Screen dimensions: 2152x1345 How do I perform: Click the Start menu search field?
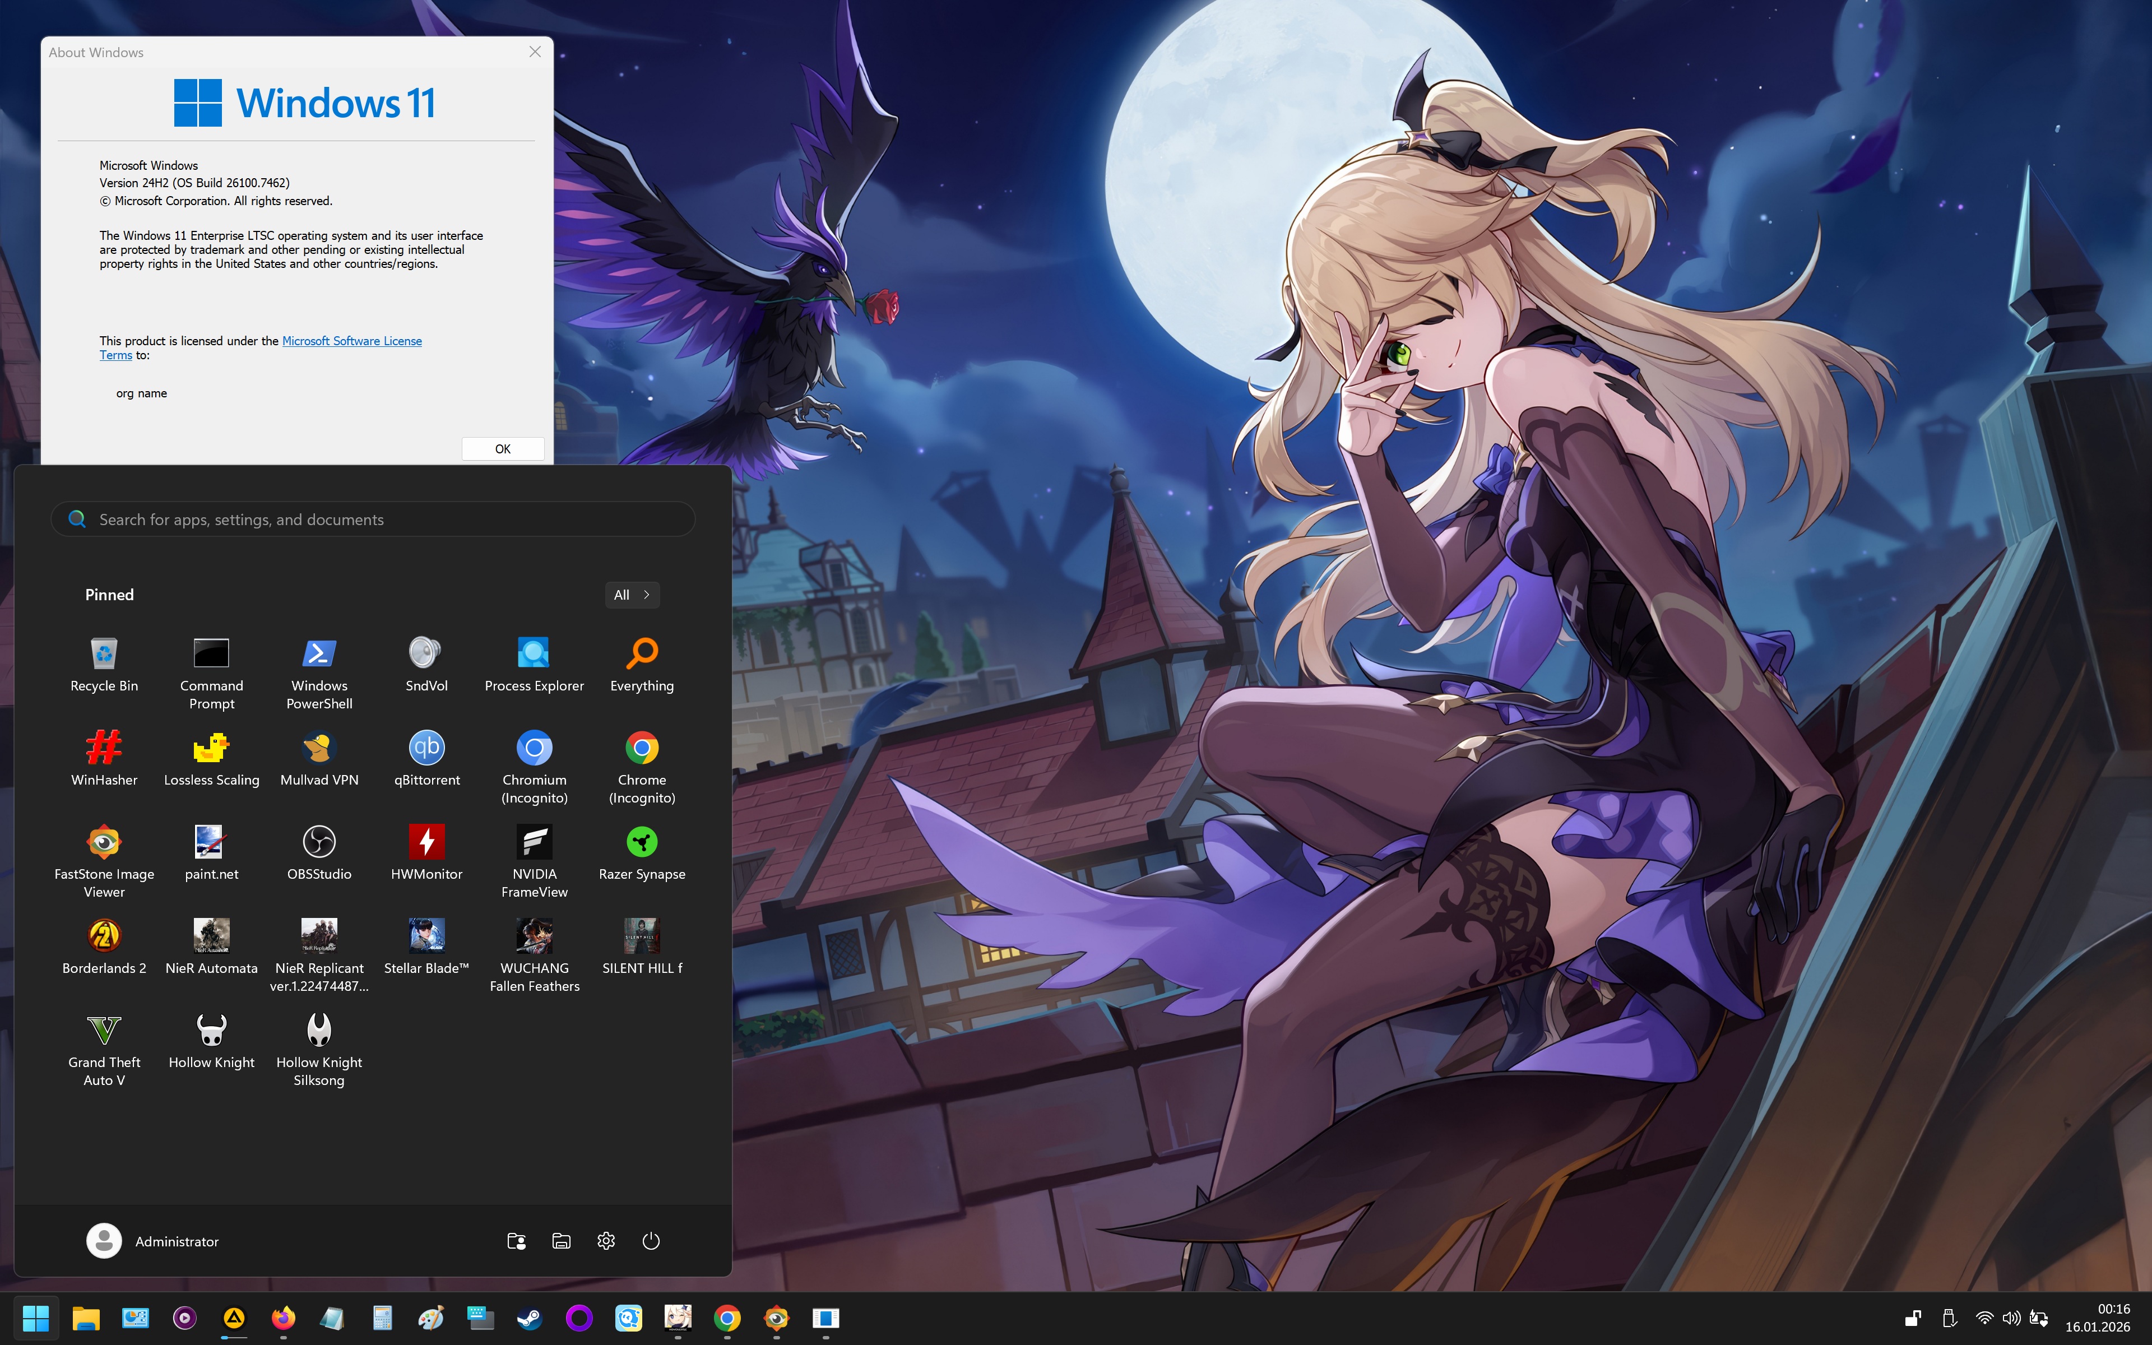[373, 520]
